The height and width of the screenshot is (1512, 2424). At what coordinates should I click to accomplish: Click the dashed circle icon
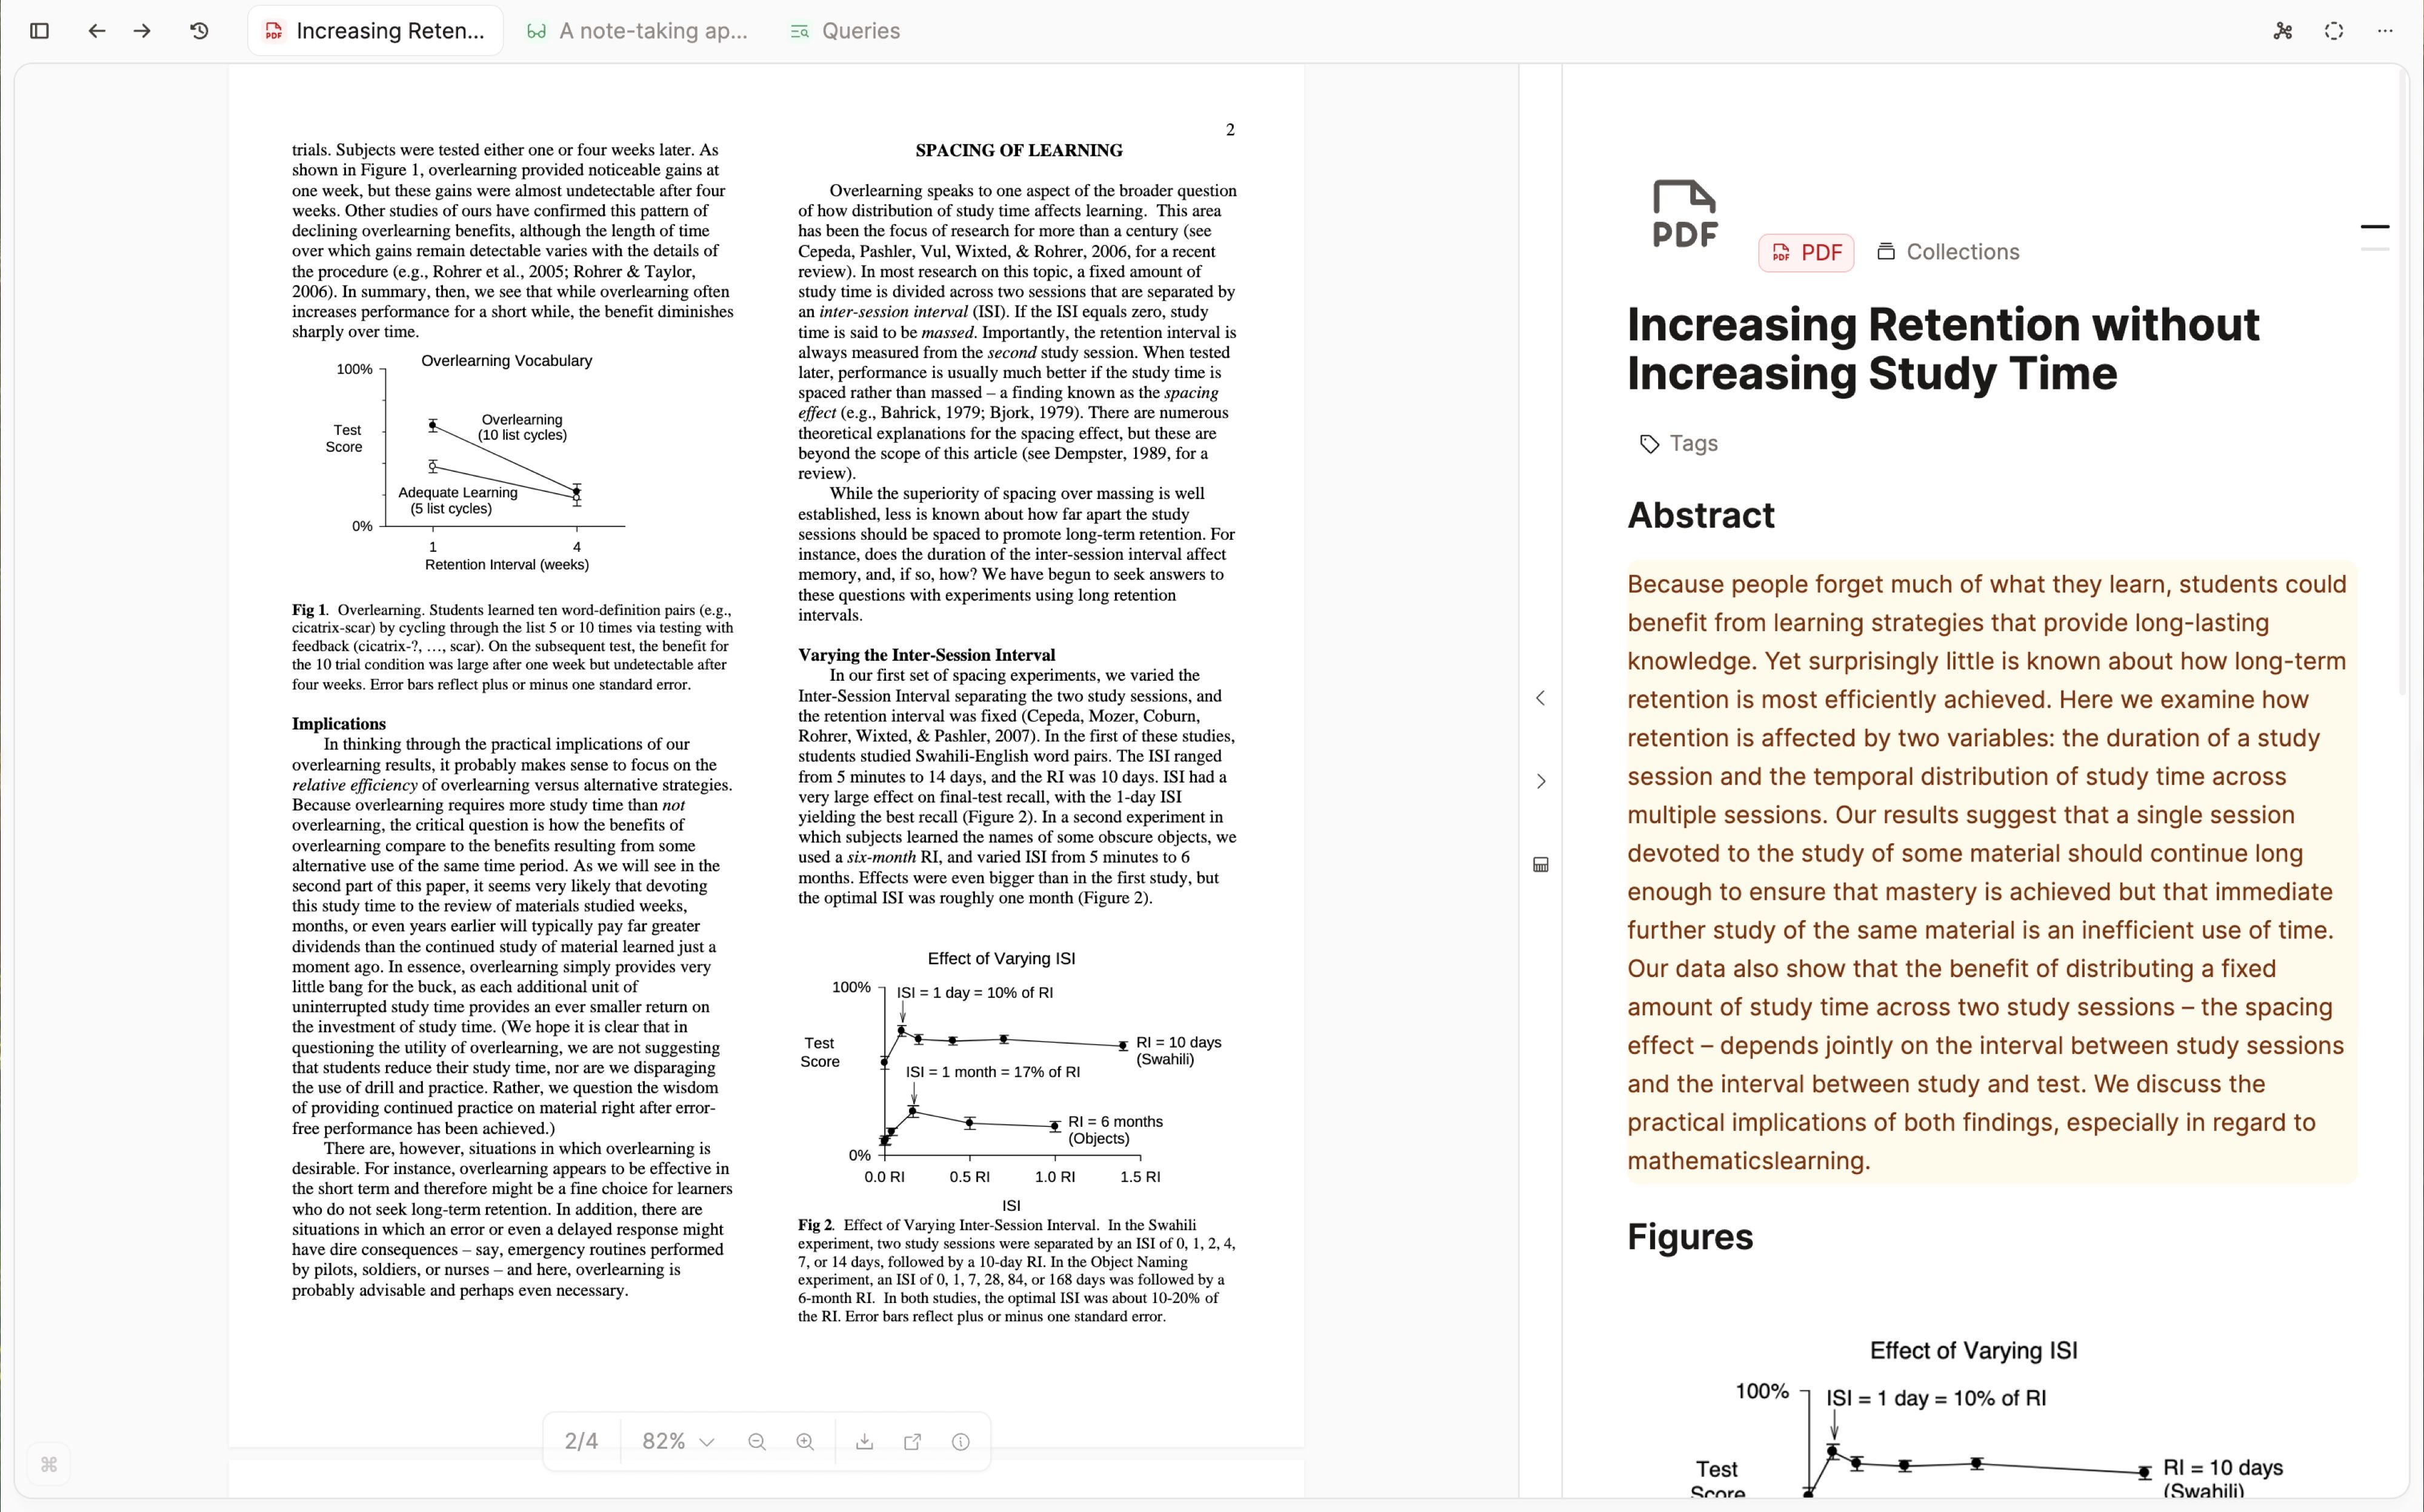tap(2333, 31)
